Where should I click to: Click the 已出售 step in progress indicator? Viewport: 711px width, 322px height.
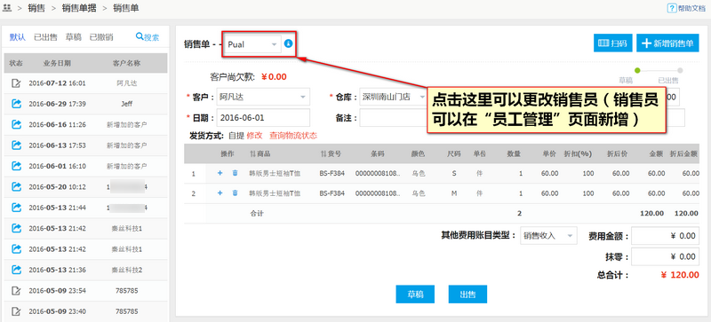(x=680, y=71)
